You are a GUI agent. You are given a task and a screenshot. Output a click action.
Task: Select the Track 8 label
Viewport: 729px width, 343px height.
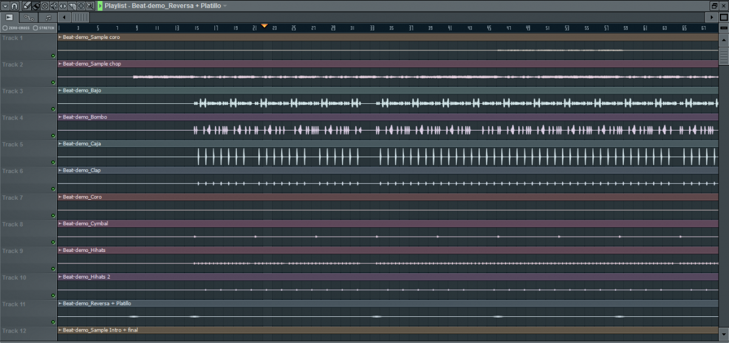[x=12, y=225]
